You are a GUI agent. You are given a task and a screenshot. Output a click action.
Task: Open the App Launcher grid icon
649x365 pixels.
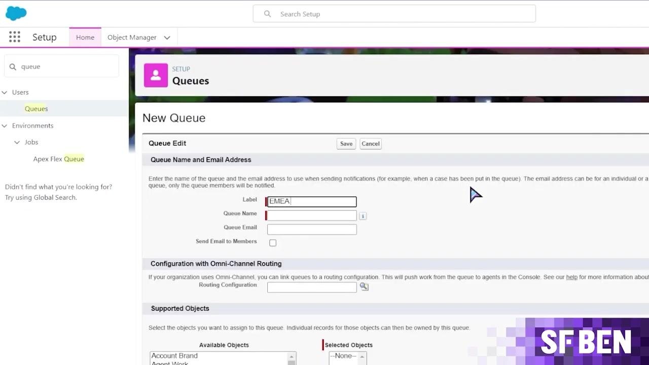point(15,37)
